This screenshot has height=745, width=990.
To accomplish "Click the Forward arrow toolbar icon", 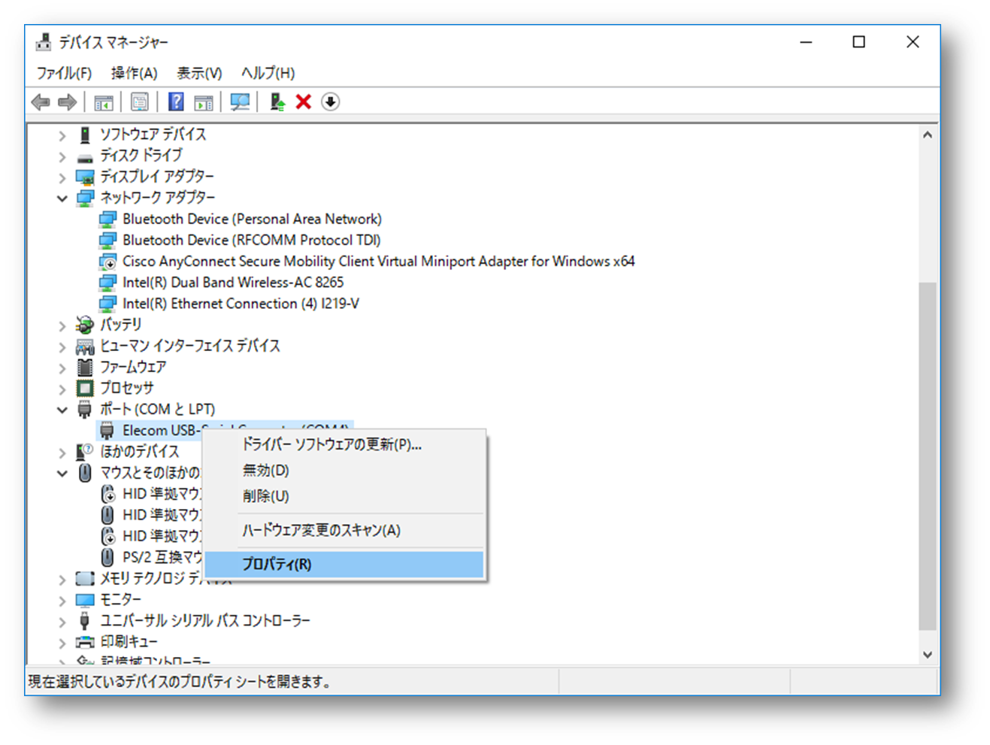I will click(x=68, y=101).
